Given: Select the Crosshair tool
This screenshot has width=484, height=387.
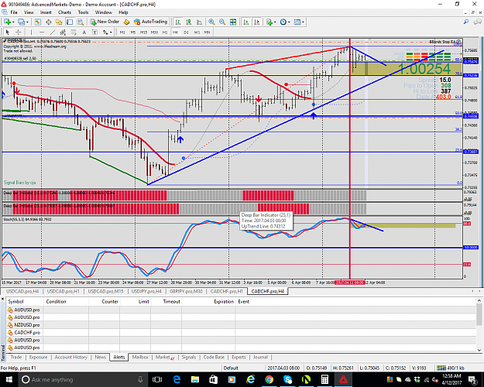Looking at the screenshot, I should click(19, 32).
